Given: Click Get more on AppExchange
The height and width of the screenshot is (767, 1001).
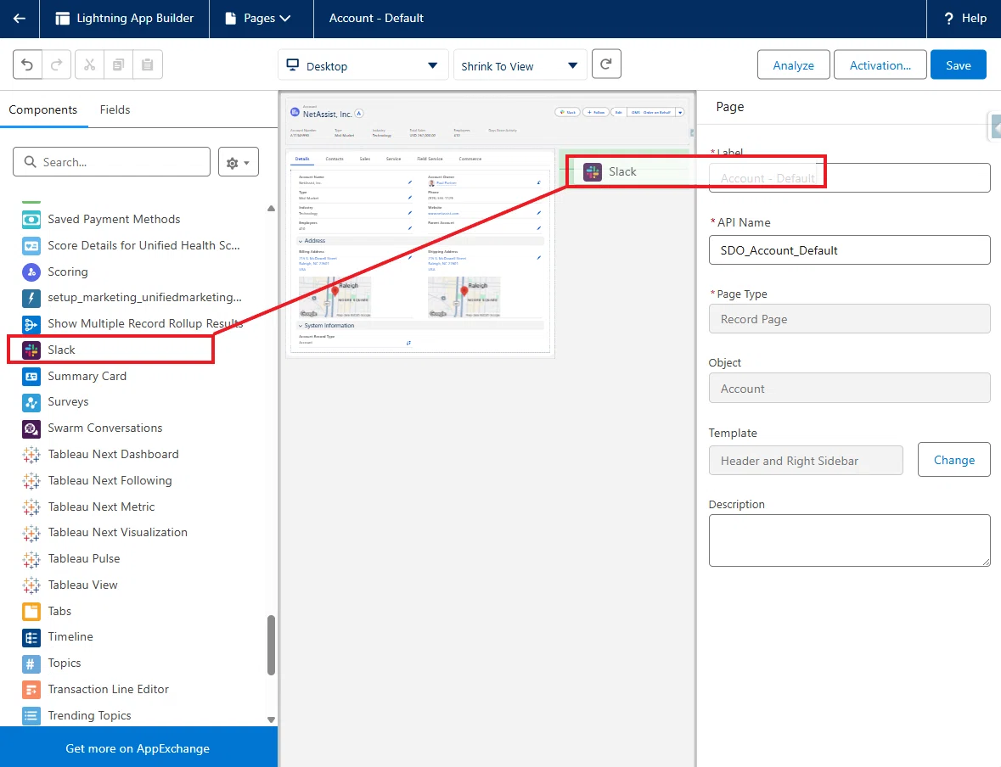Looking at the screenshot, I should point(138,748).
